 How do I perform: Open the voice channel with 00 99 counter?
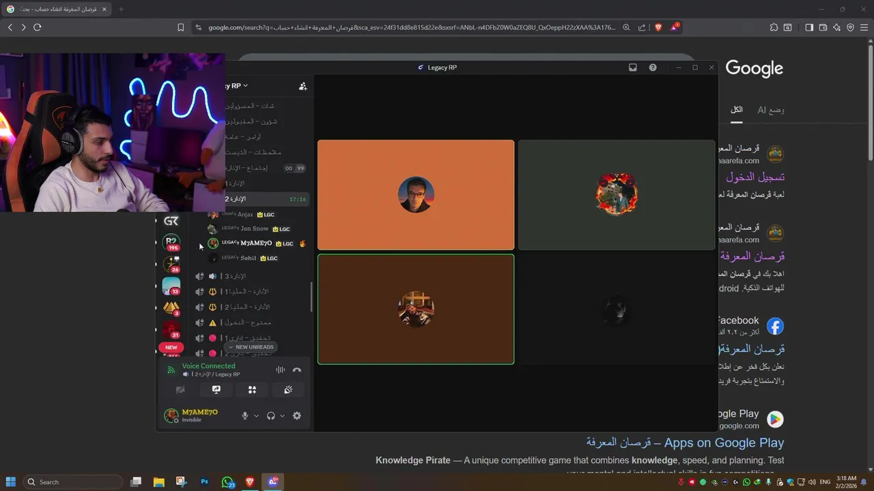pos(267,168)
